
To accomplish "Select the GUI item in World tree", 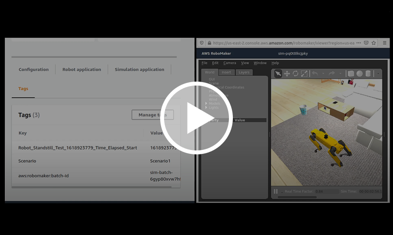I will coord(212,79).
